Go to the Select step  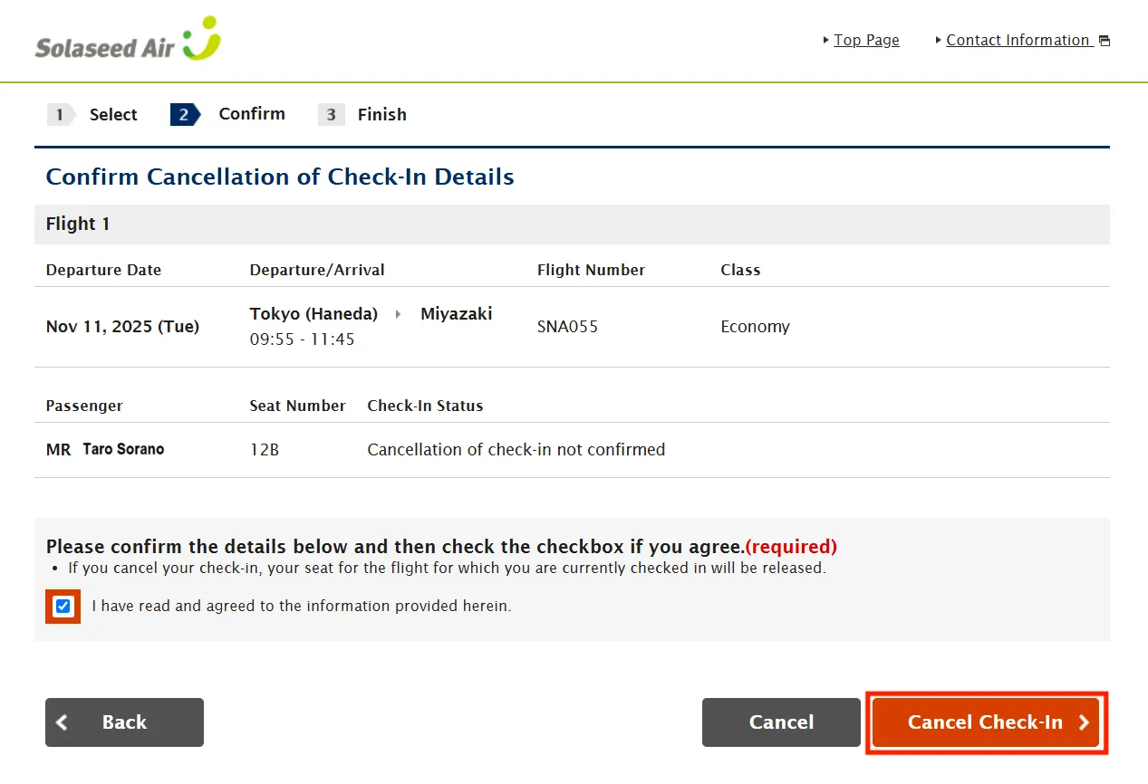point(113,115)
